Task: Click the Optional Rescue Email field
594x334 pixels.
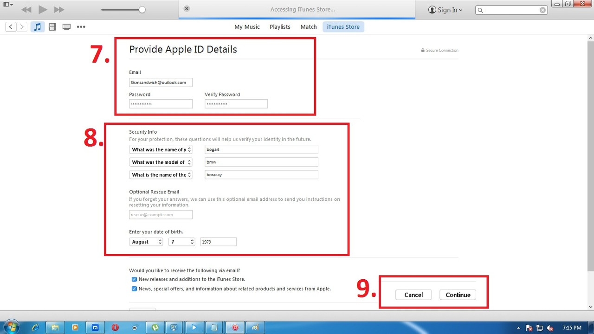Action: (x=161, y=215)
